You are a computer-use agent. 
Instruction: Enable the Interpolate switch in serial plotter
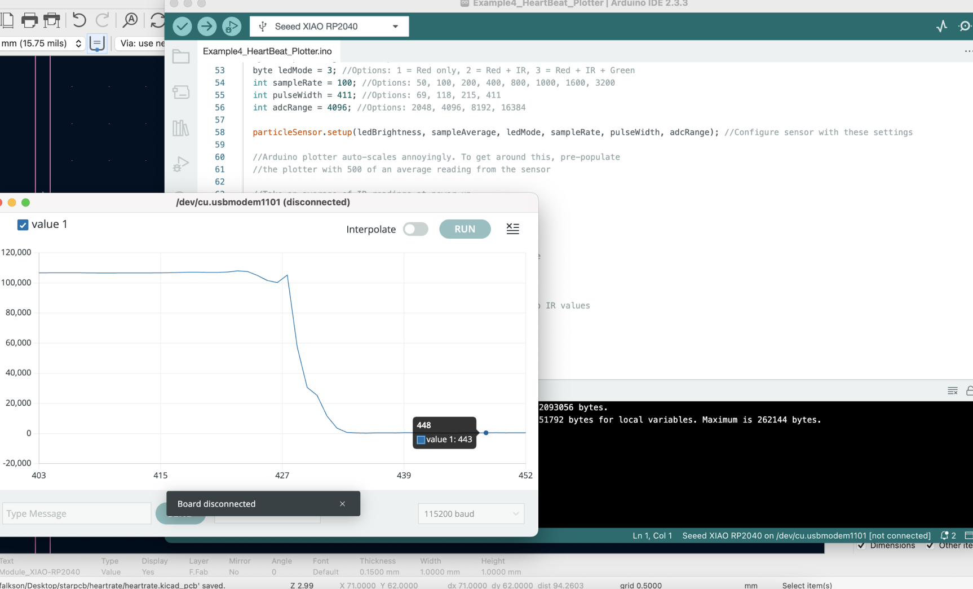[415, 229]
